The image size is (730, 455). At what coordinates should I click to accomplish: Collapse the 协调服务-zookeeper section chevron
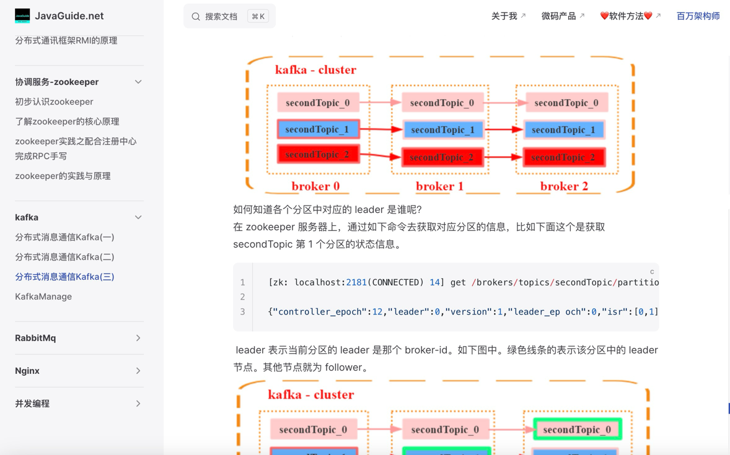pos(138,82)
